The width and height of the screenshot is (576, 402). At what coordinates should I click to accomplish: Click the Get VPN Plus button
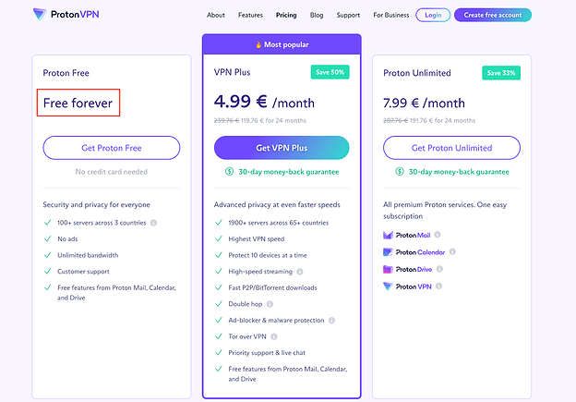[282, 148]
